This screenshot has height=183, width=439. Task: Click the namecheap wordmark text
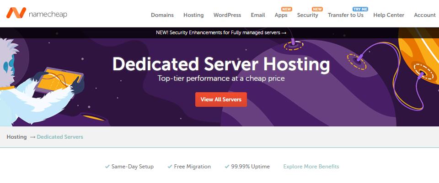click(48, 14)
